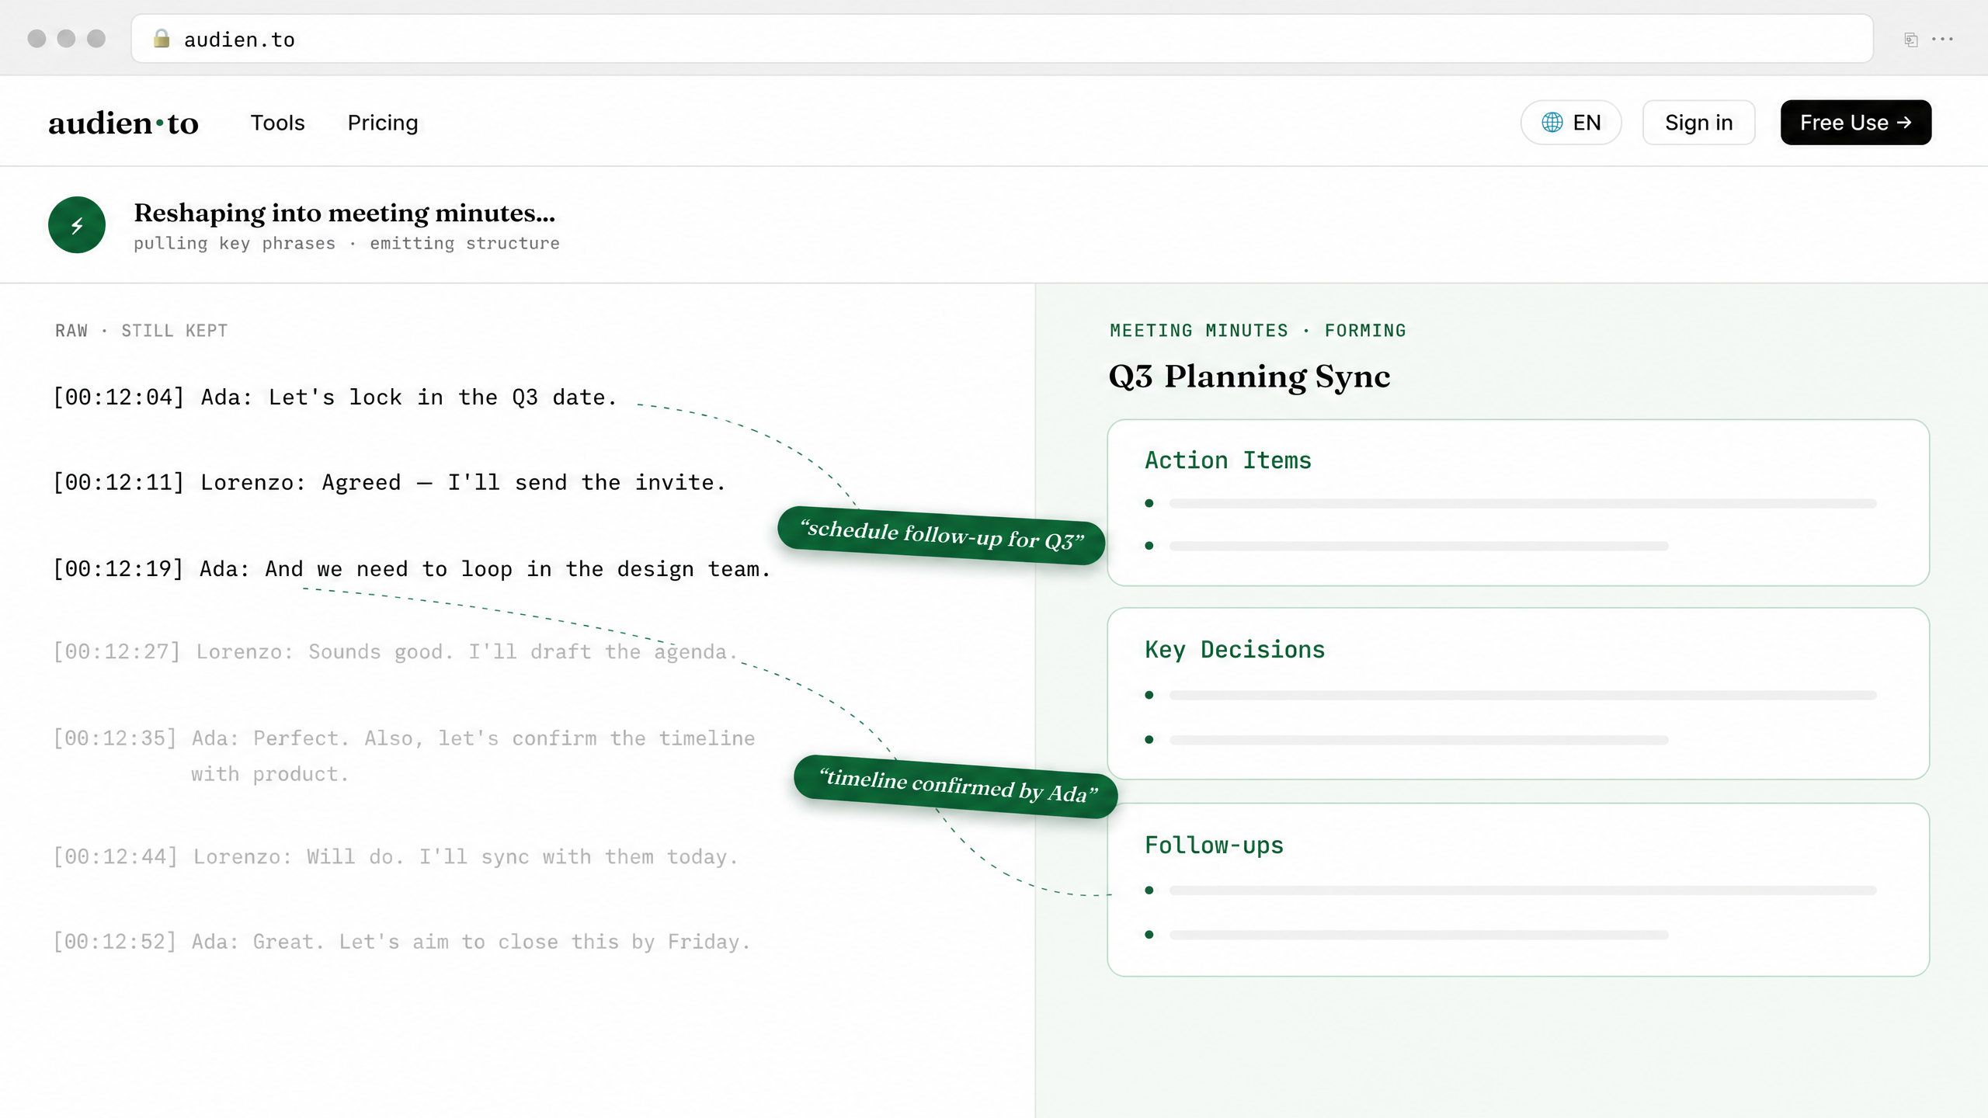Open the Tools menu
Viewport: 1988px width, 1118px height.
[277, 123]
